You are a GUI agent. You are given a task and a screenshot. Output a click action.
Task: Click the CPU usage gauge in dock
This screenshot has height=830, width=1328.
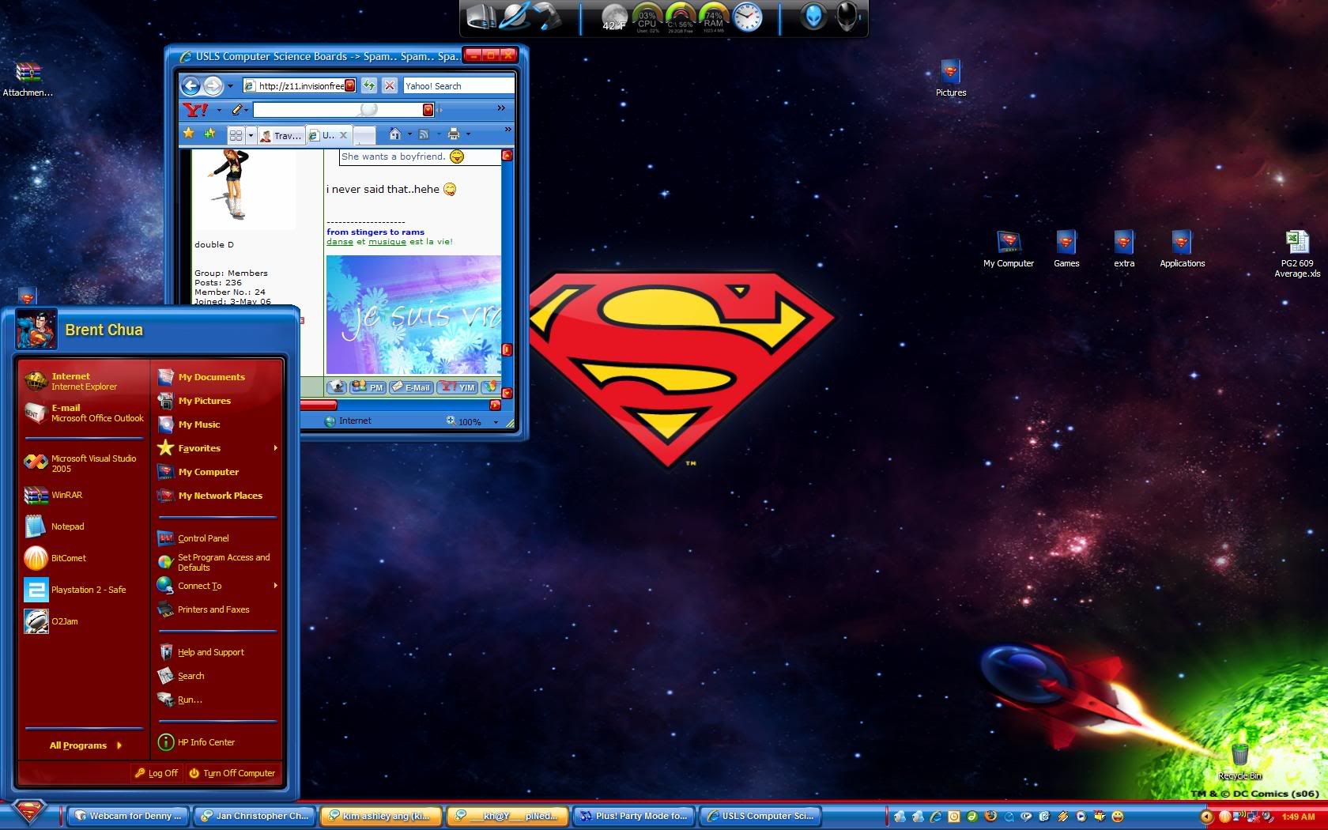coord(647,19)
